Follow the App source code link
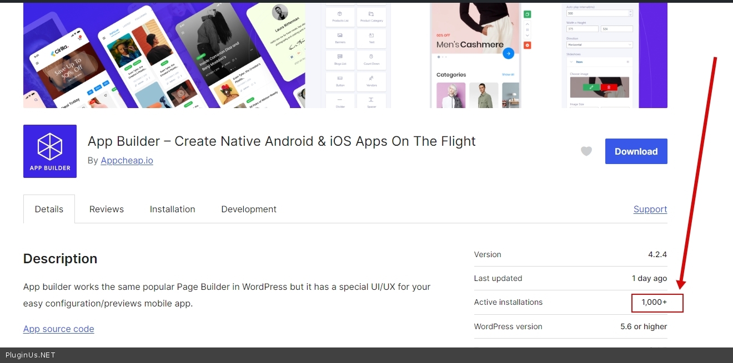The image size is (733, 363). pyautogui.click(x=58, y=329)
